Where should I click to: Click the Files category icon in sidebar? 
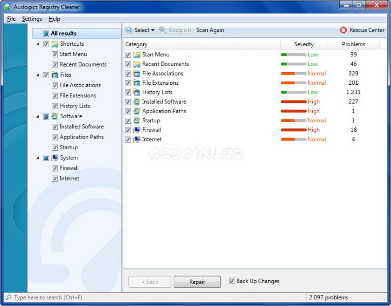(x=54, y=75)
